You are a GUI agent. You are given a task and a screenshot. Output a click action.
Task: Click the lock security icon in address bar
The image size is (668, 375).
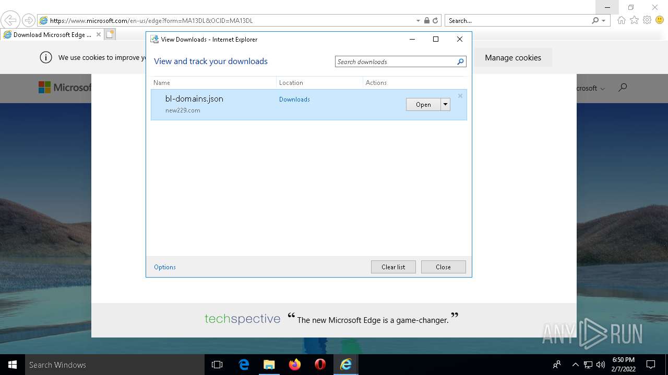[x=427, y=21]
